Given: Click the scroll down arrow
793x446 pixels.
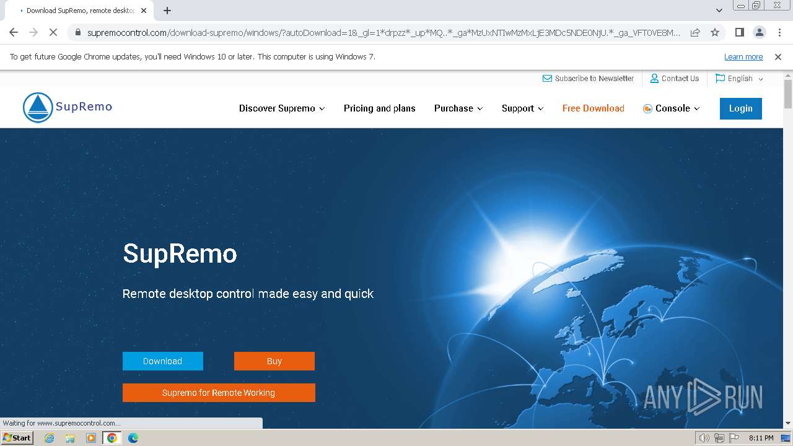Looking at the screenshot, I should pos(788,424).
